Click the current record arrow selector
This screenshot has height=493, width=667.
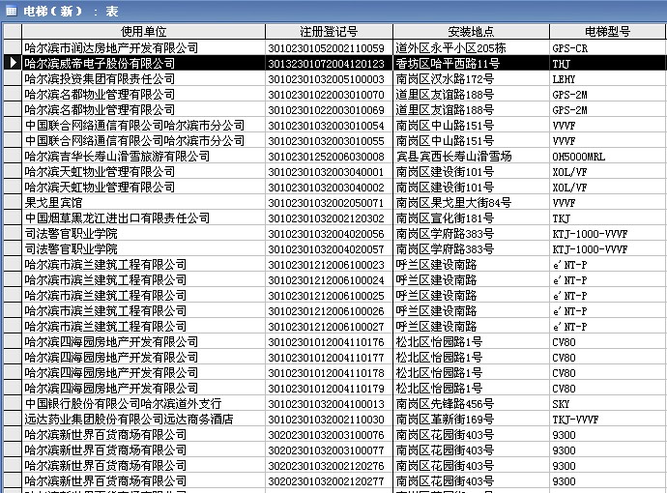click(13, 63)
